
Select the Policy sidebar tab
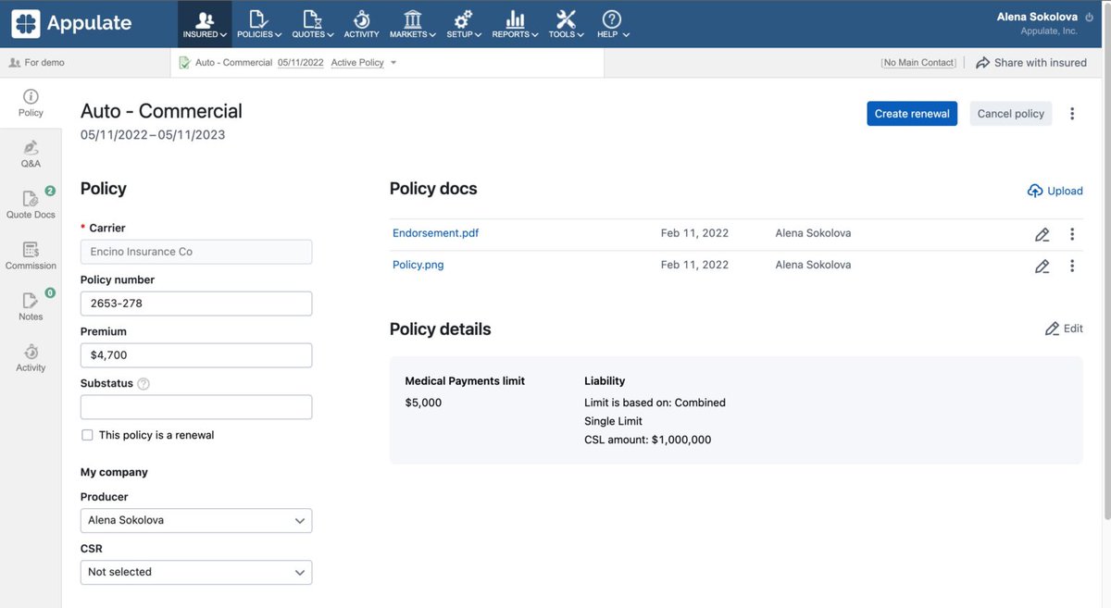click(x=31, y=103)
